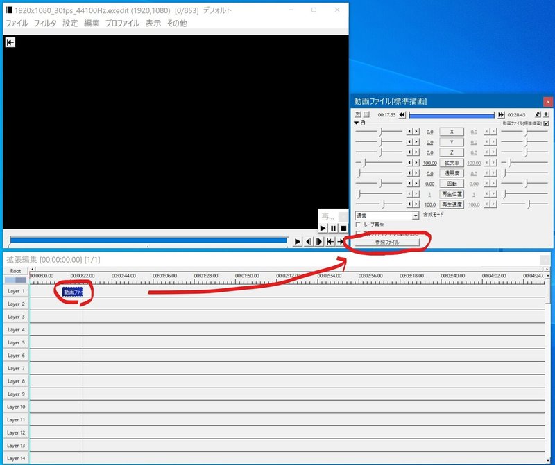Enable the ループ再生 checkbox
The image size is (555, 465).
tap(358, 225)
